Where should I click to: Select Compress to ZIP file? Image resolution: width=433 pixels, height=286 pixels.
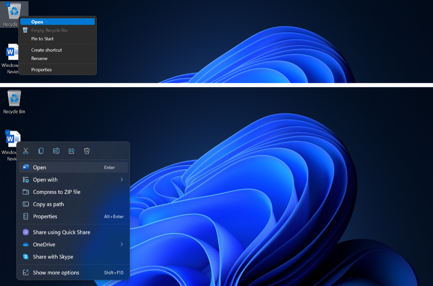[x=73, y=192]
